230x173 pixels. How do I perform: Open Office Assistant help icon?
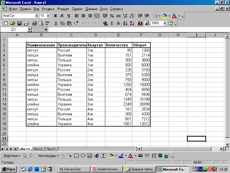[171, 23]
